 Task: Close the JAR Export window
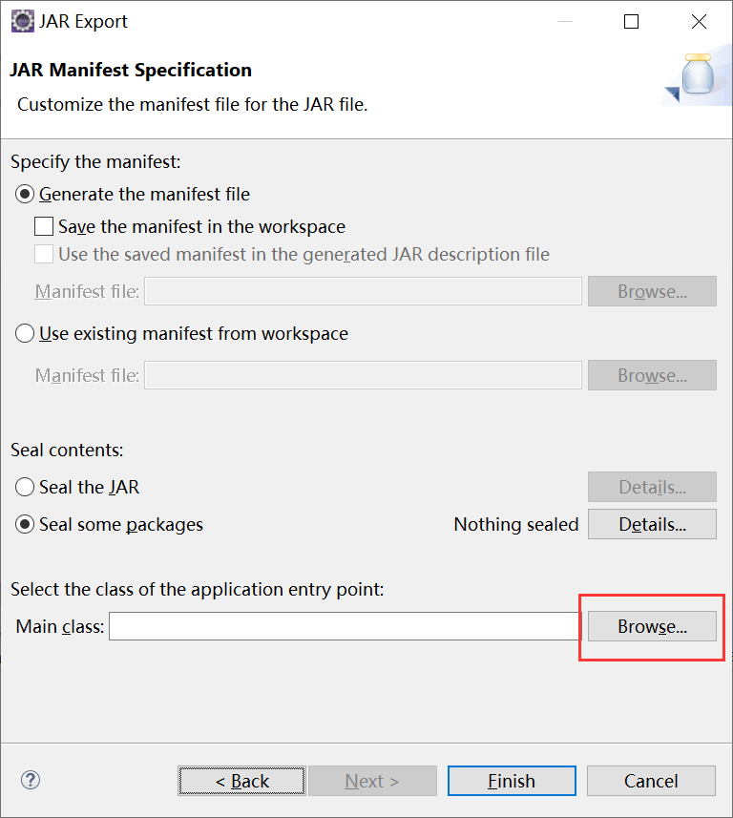tap(699, 21)
